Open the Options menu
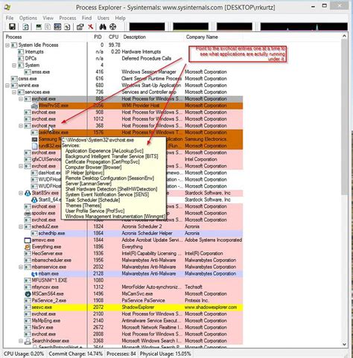The image size is (353, 358). [28, 18]
